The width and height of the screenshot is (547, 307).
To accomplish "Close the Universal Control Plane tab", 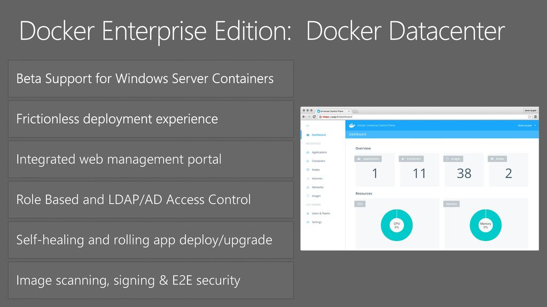I will 349,111.
